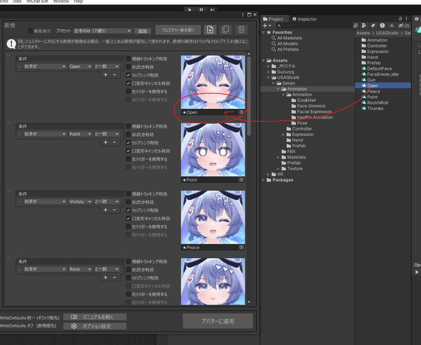The height and width of the screenshot is (345, 421).
Task: Open the gesture dropdown showing Point
Action: tap(80, 134)
